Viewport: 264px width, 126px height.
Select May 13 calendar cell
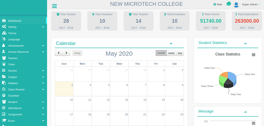(119, 103)
